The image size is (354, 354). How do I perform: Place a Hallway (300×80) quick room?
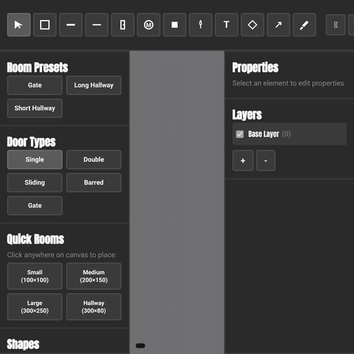(x=94, y=307)
